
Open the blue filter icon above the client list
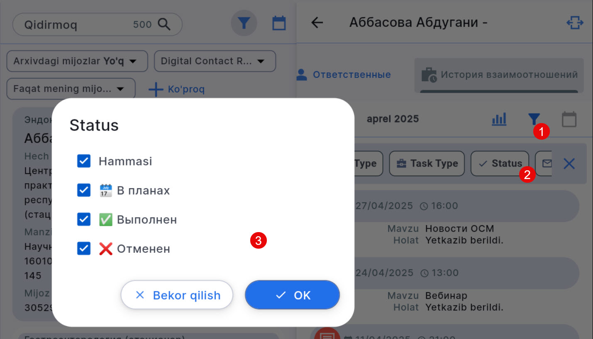tap(244, 23)
